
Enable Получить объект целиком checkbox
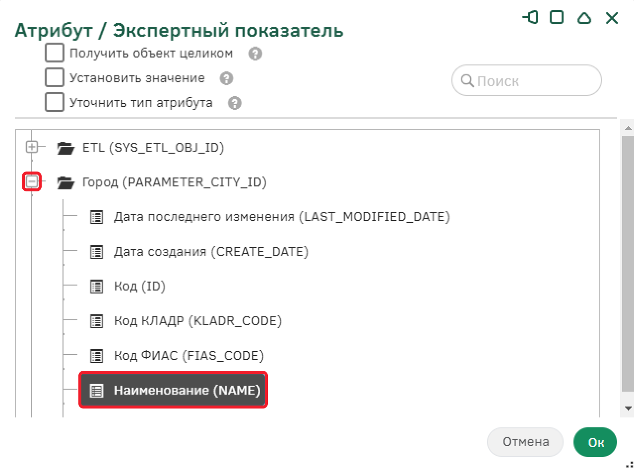pyautogui.click(x=55, y=53)
